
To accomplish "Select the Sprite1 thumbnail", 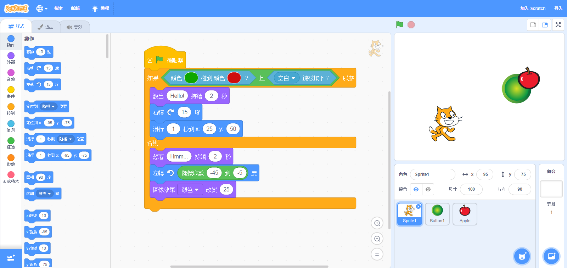I will (410, 214).
